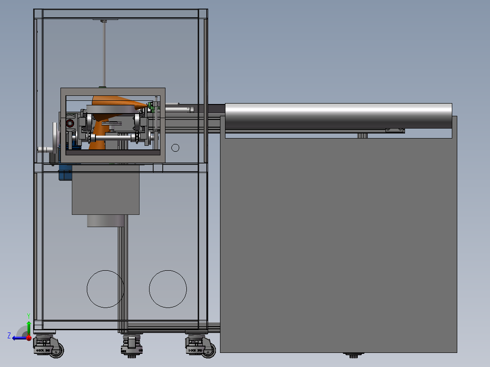Select the left large circle on lower frame
This screenshot has height=367, width=490.
(105, 289)
